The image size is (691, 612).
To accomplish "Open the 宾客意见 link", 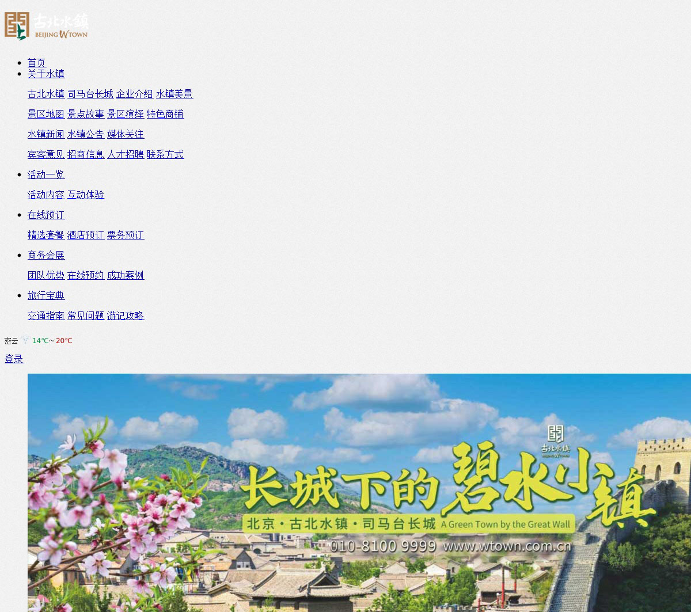I will tap(46, 154).
